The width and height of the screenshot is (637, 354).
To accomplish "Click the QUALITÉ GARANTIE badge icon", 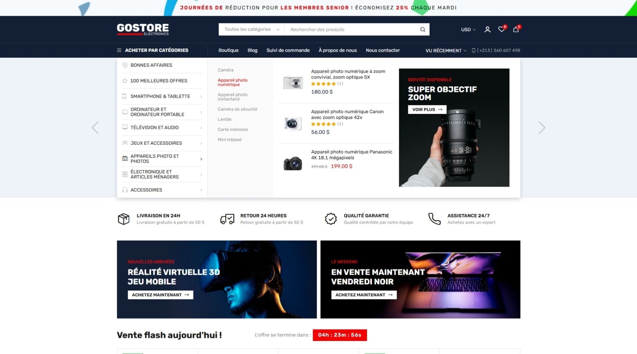I will (331, 219).
